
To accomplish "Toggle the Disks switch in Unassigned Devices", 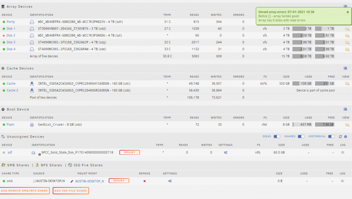I will 277,137.
